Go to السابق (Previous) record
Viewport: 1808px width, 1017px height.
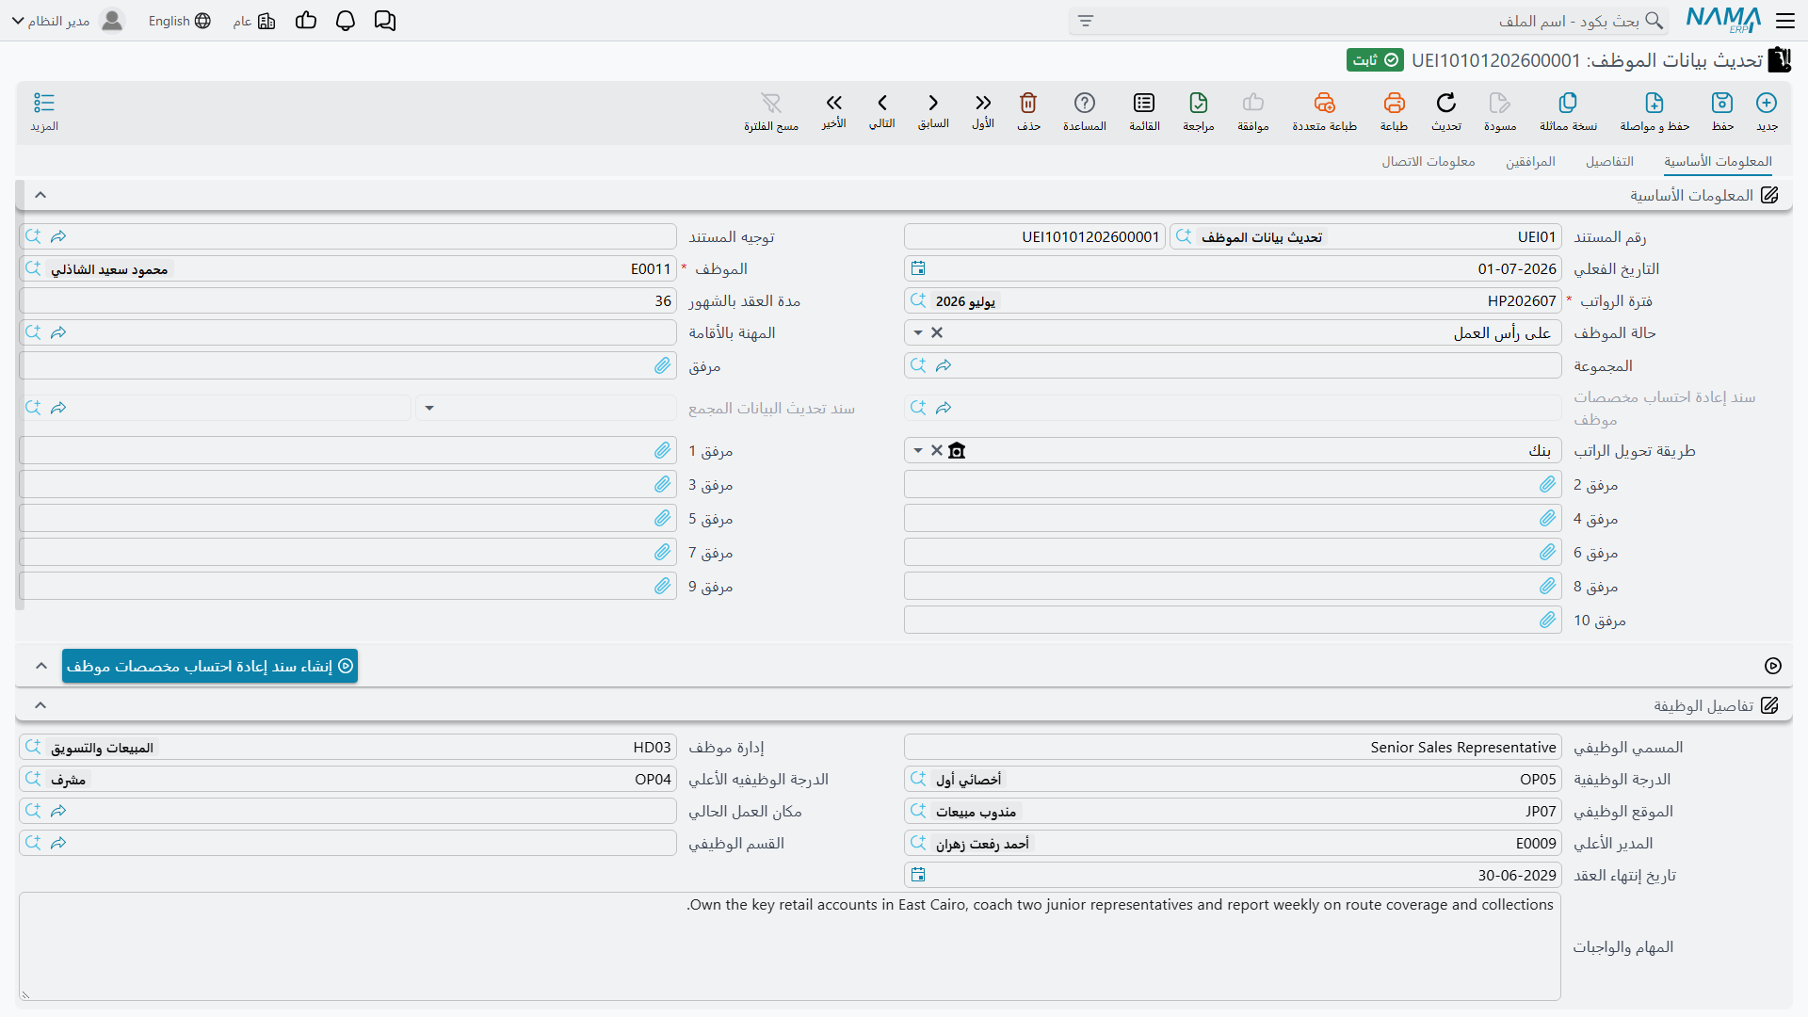pos(933,111)
